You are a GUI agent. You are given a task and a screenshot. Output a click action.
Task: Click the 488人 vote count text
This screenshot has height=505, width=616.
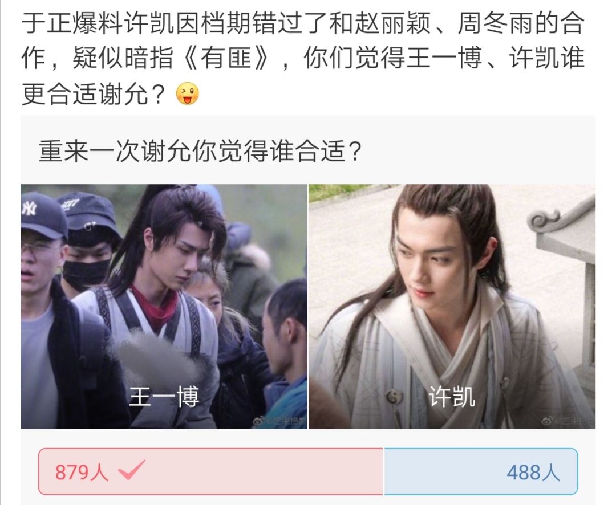tap(533, 472)
